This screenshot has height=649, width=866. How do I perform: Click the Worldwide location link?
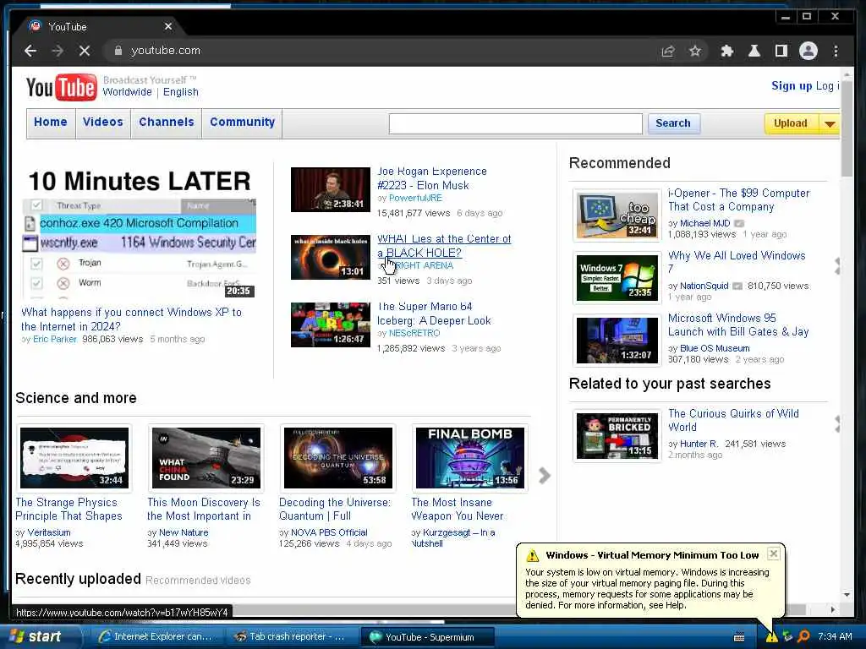coord(127,92)
